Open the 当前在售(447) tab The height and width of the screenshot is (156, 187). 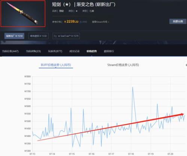10,51
